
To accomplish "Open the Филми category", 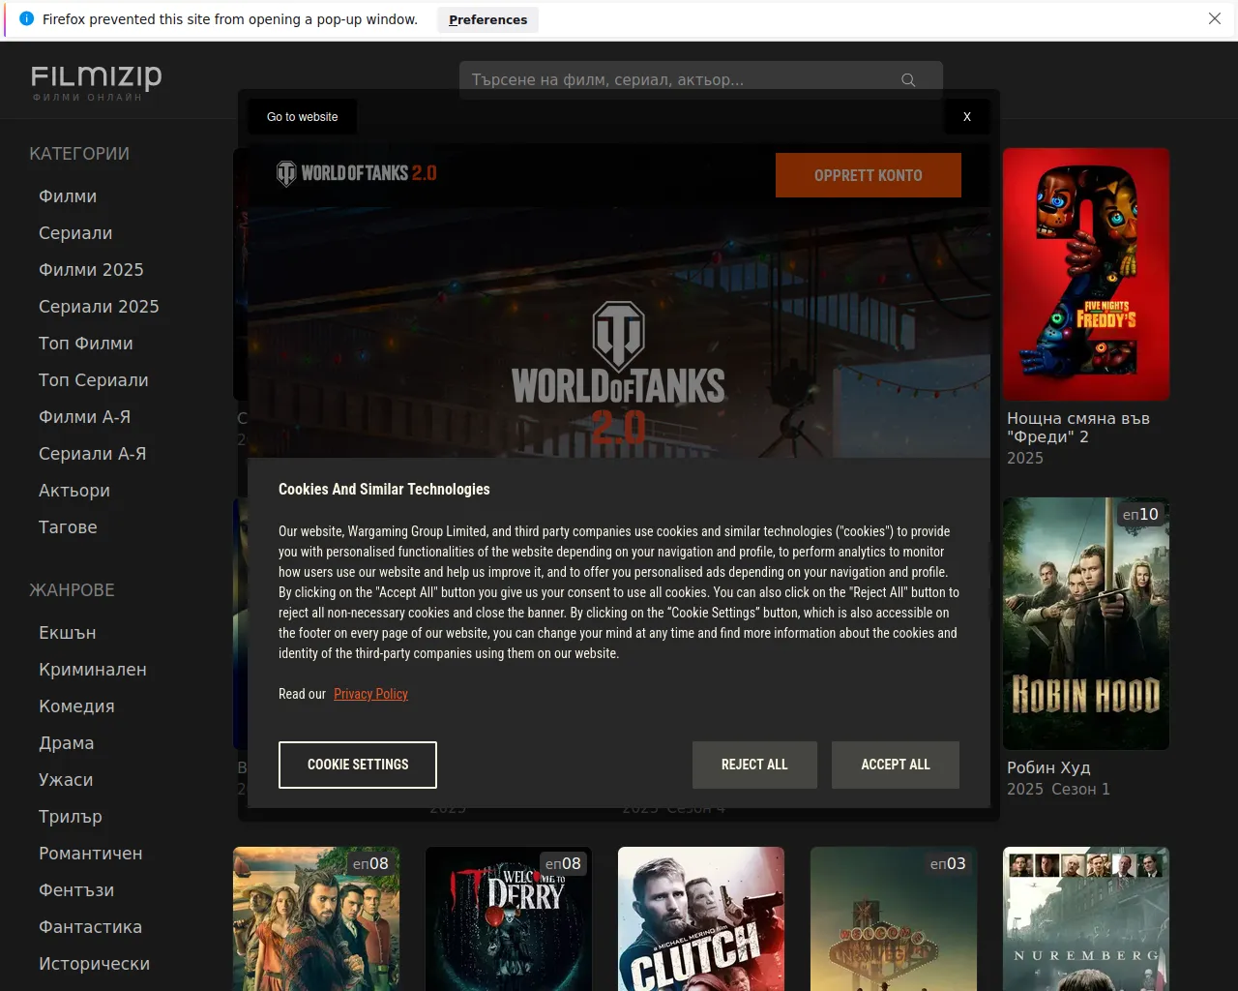I will pos(68,196).
